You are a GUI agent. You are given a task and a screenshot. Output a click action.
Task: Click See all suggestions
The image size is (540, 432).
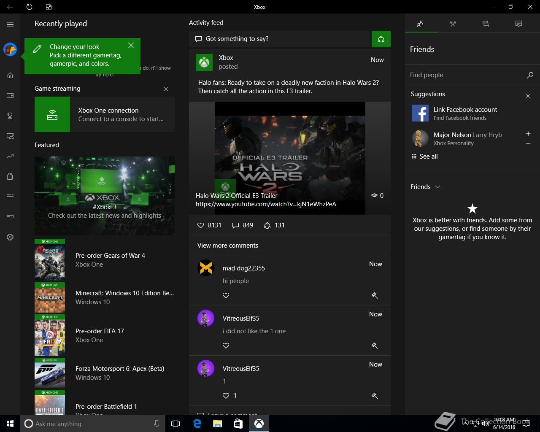click(x=424, y=157)
